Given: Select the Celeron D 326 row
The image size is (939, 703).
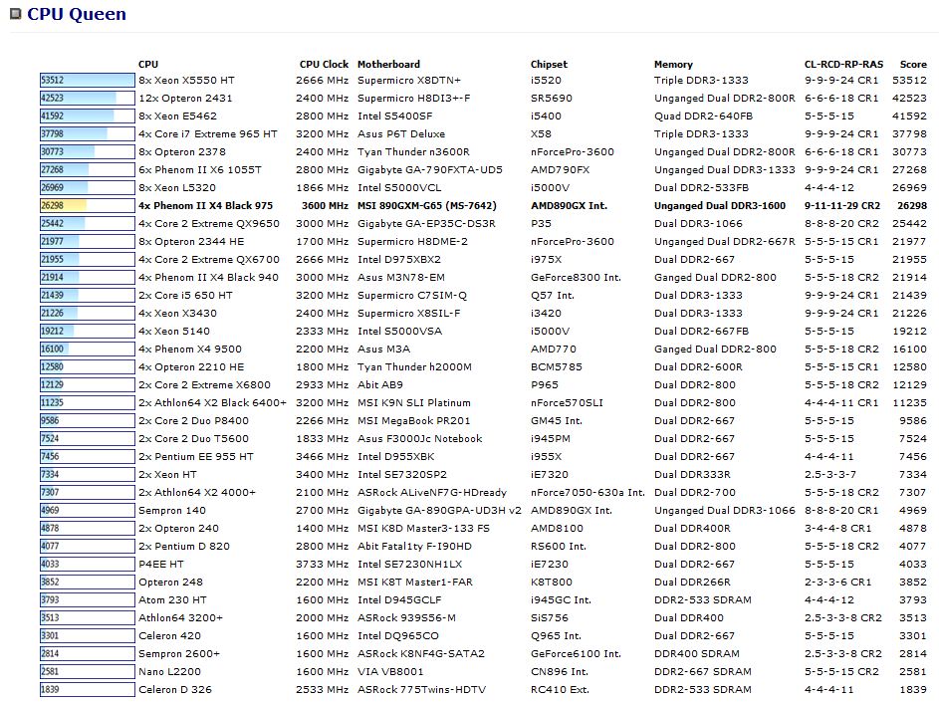Looking at the screenshot, I should pos(174,689).
